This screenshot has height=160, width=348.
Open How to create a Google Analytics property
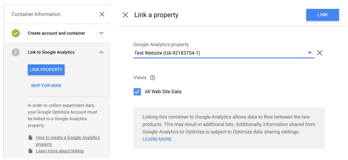click(x=68, y=141)
